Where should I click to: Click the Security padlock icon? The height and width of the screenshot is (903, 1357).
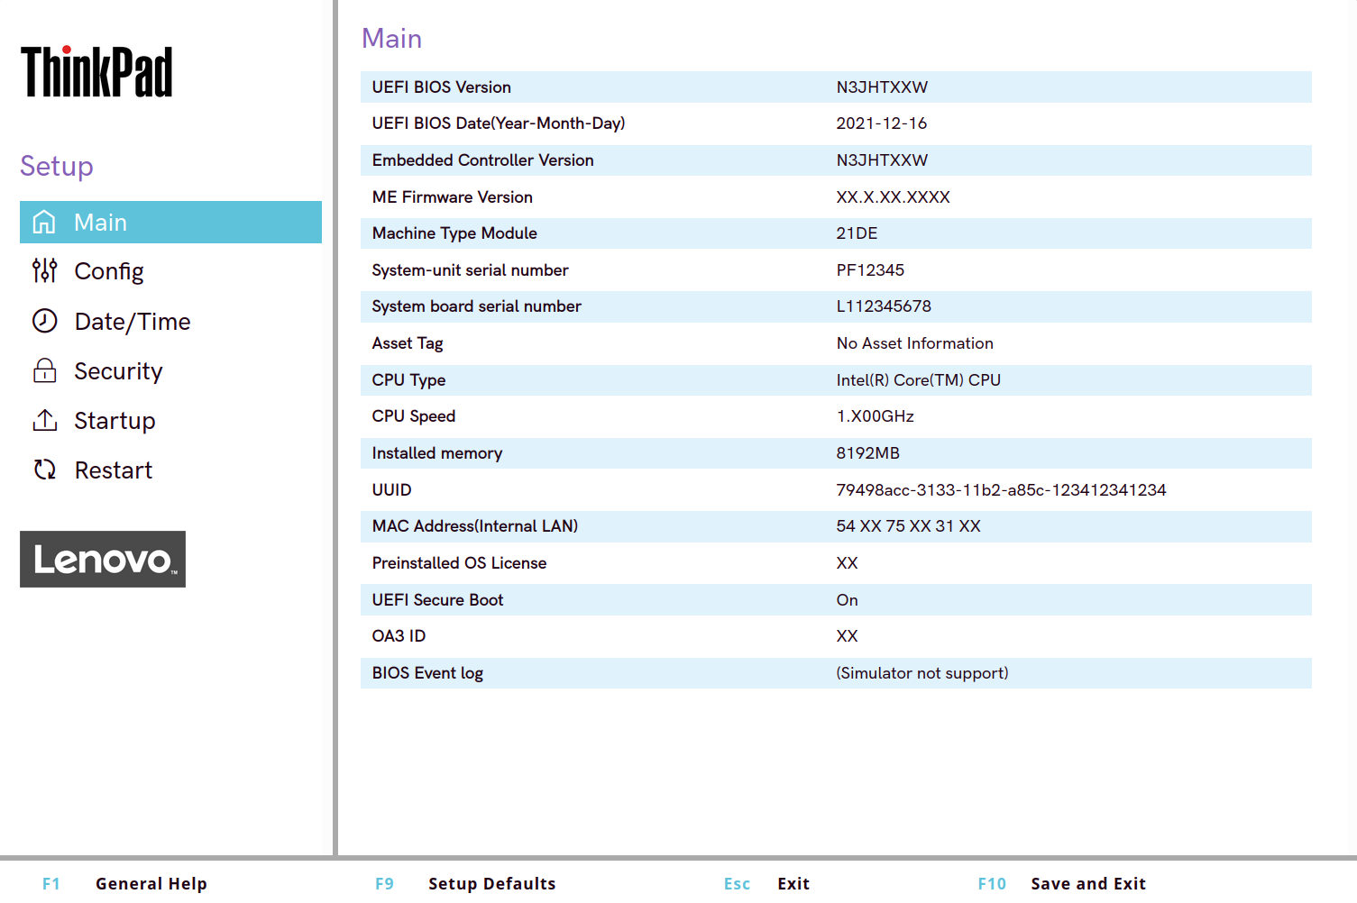[x=44, y=370]
